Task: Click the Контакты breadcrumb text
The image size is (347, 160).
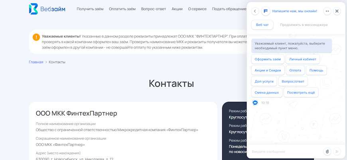Action: tap(57, 62)
